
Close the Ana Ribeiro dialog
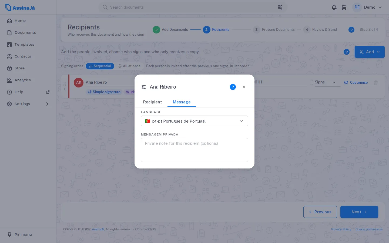tap(244, 87)
